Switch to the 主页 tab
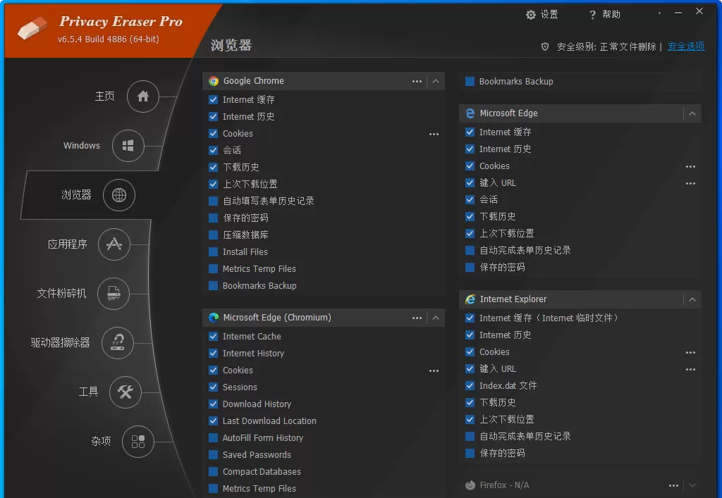The image size is (722, 498). pyautogui.click(x=104, y=96)
